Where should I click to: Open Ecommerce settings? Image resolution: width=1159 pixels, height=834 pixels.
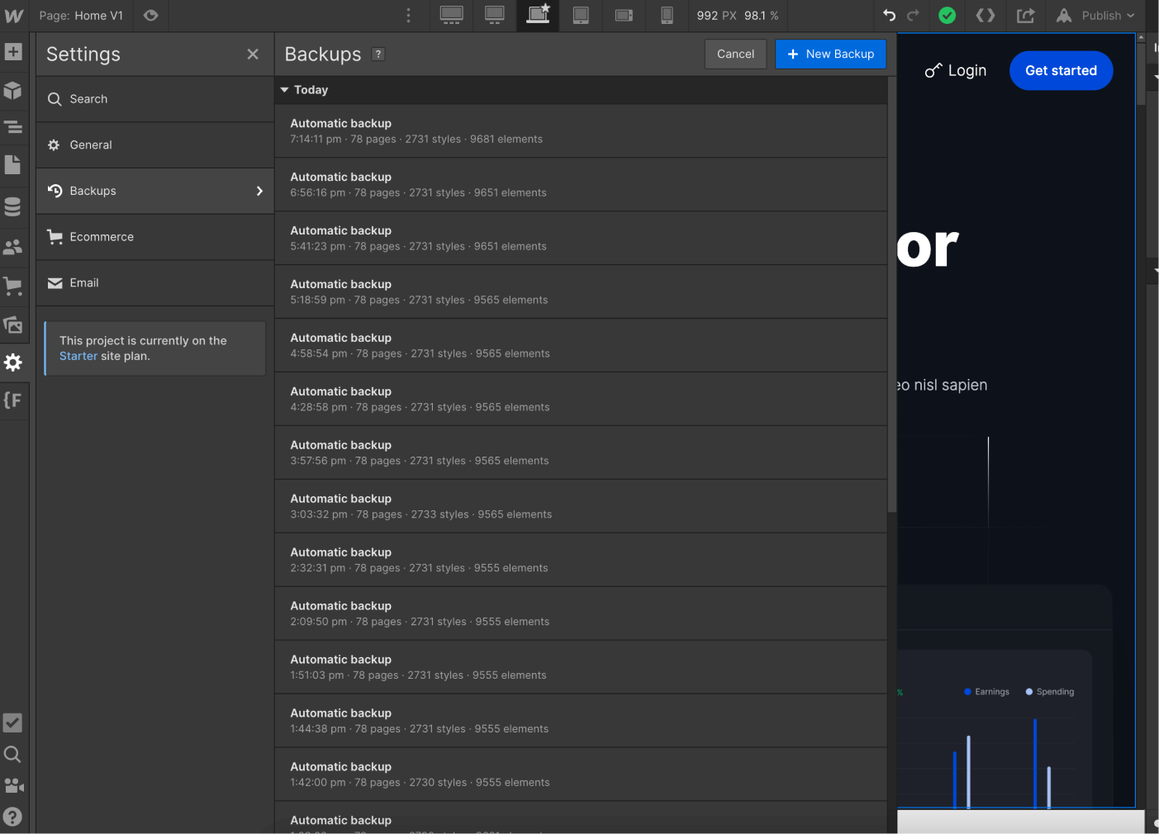coord(155,237)
